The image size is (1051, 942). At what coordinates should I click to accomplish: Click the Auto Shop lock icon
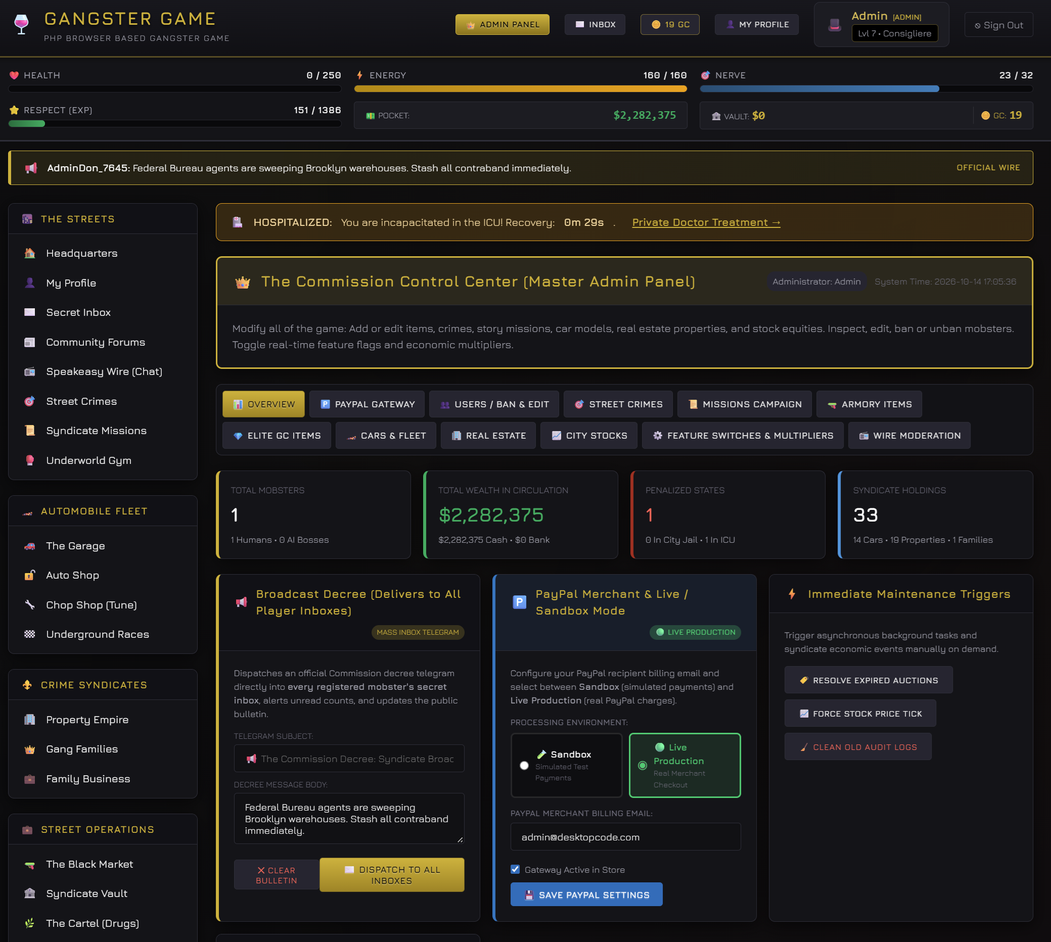coord(29,575)
